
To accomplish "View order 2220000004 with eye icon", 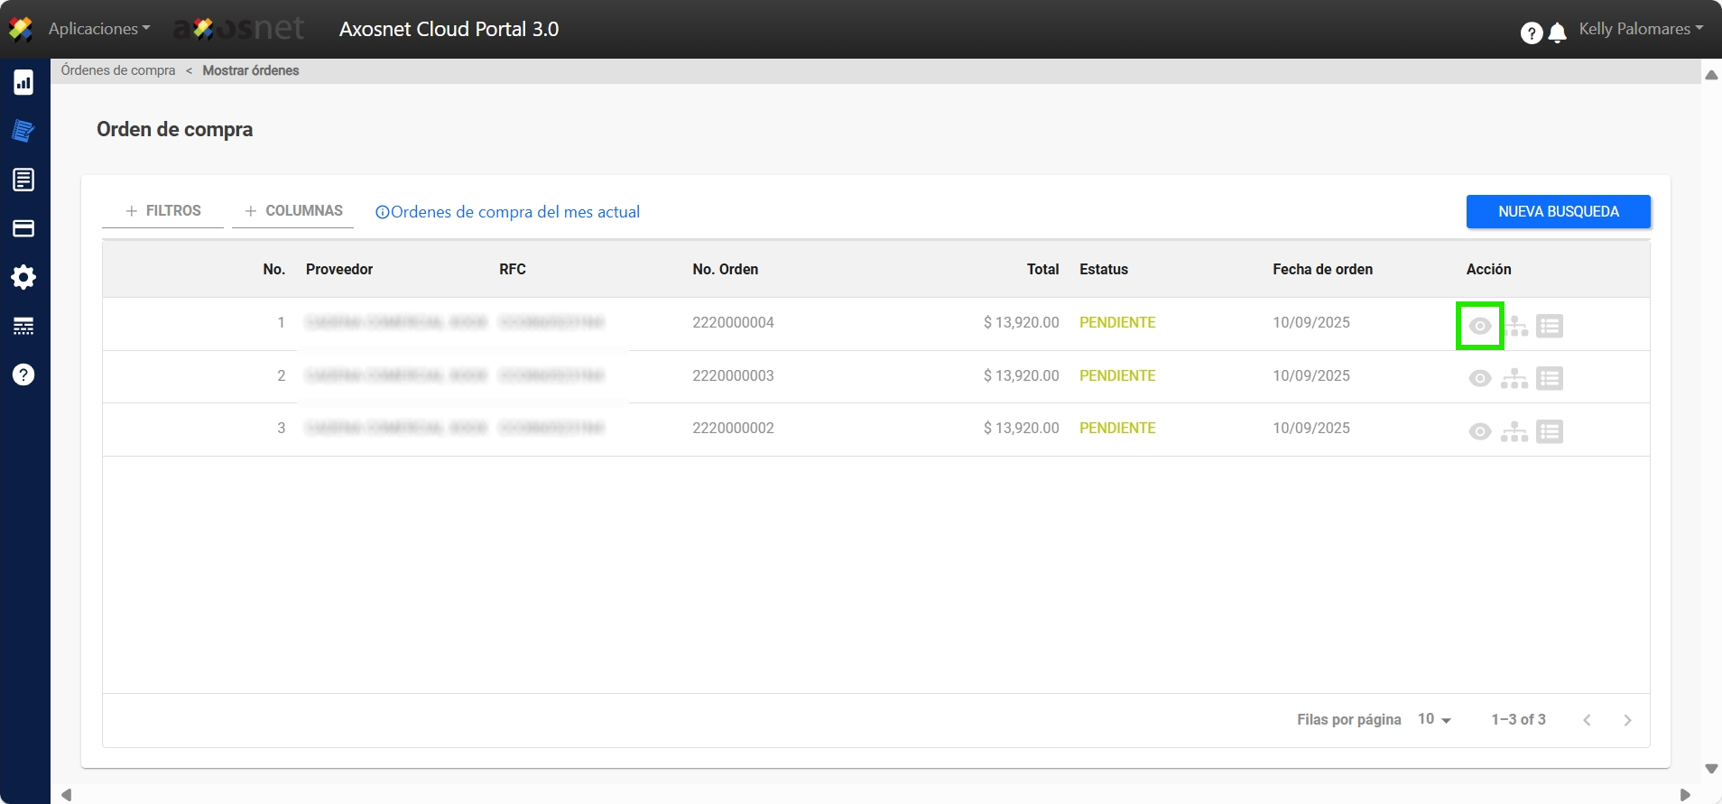I will [x=1479, y=326].
